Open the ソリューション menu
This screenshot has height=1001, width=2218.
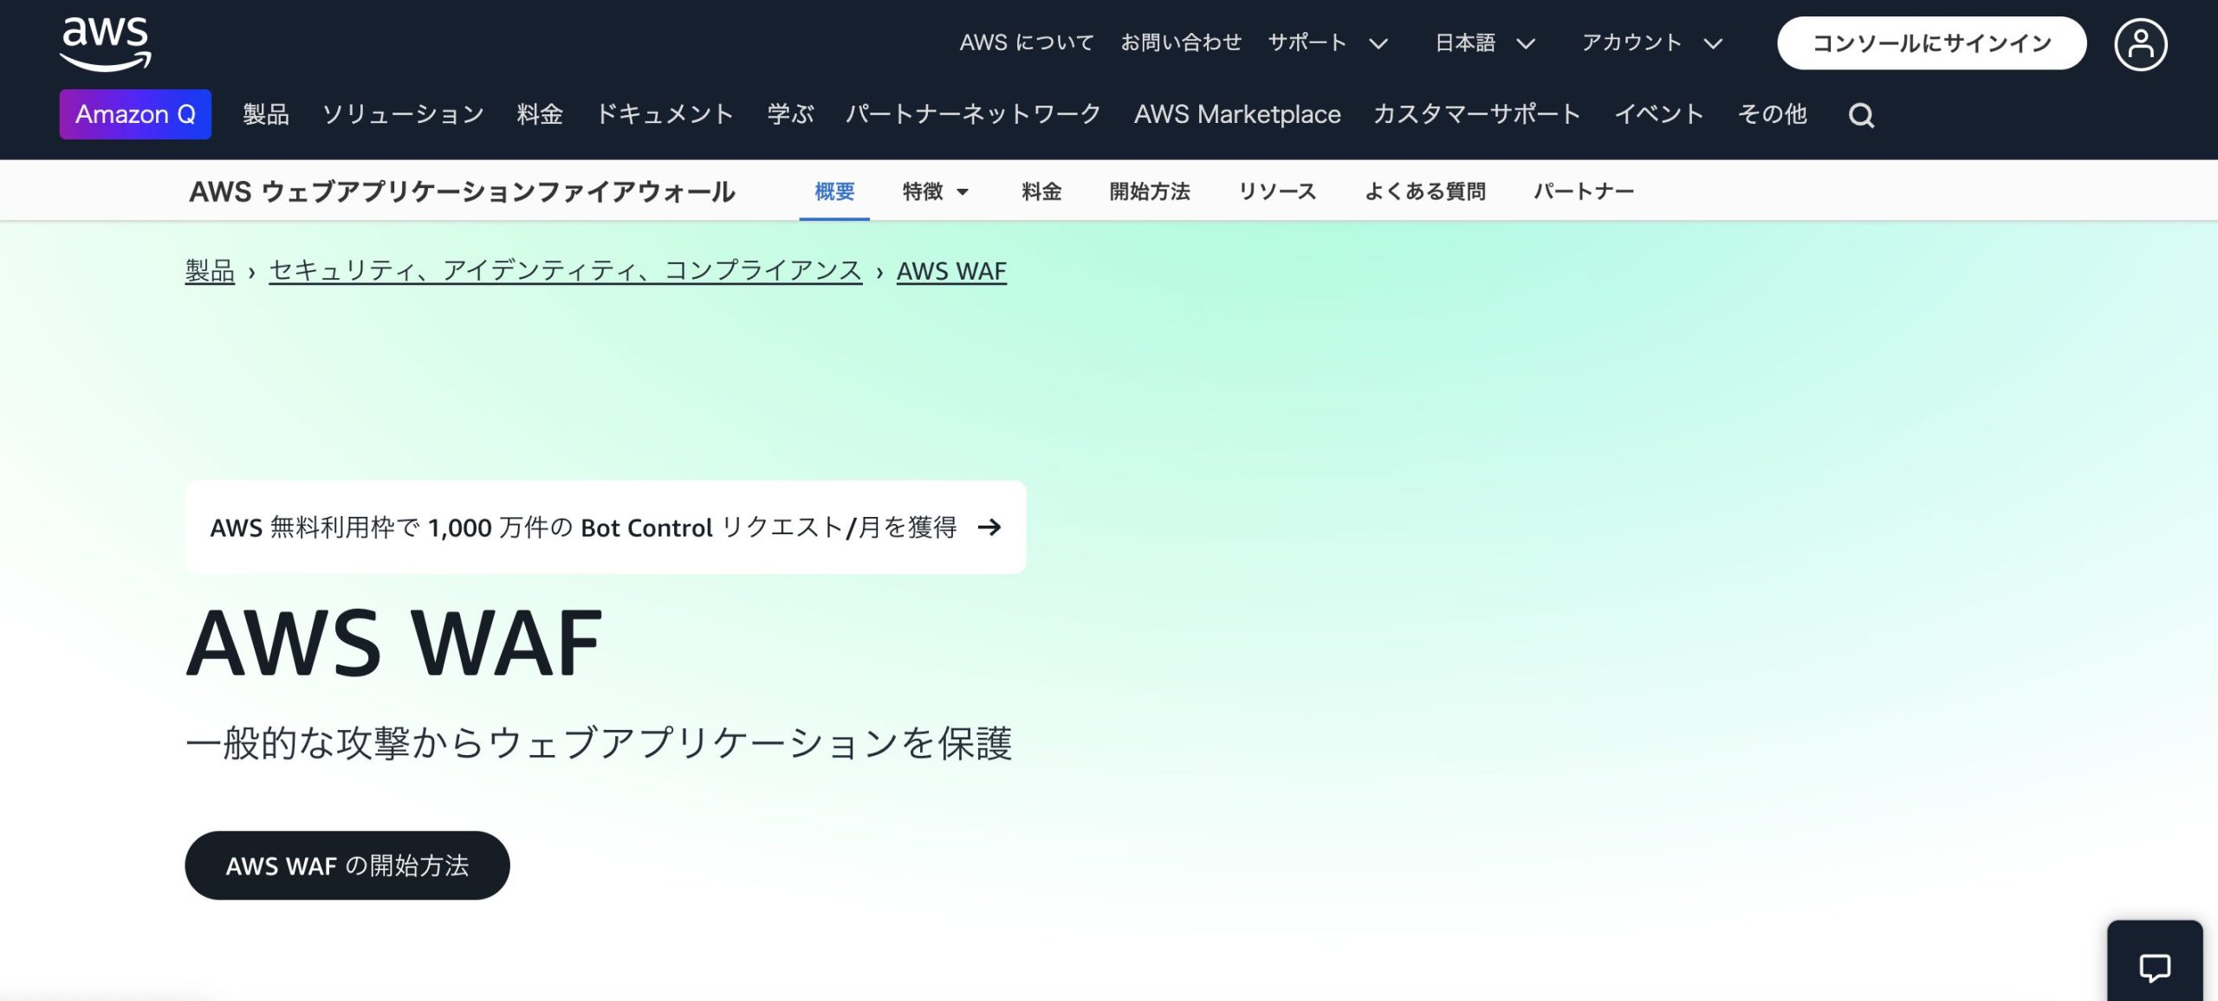pyautogui.click(x=403, y=114)
